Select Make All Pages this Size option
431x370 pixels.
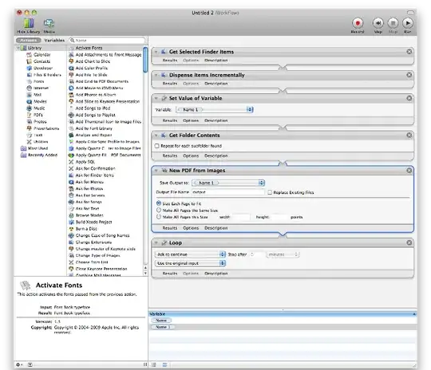pos(159,217)
